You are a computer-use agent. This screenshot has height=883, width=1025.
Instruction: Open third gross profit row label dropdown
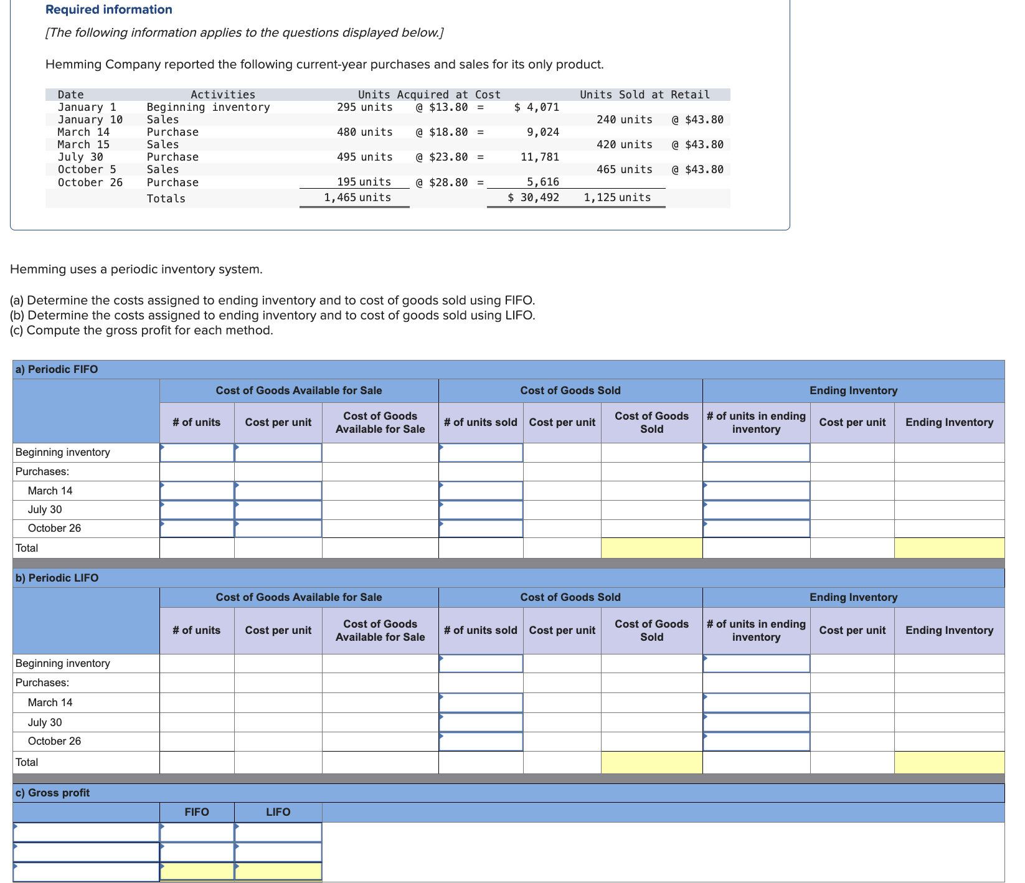pyautogui.click(x=86, y=872)
